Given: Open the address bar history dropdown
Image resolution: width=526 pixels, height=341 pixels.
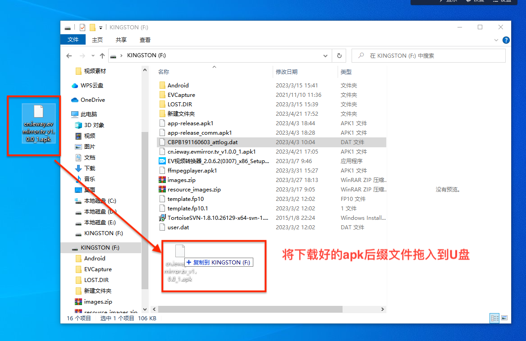Looking at the screenshot, I should click(x=325, y=55).
